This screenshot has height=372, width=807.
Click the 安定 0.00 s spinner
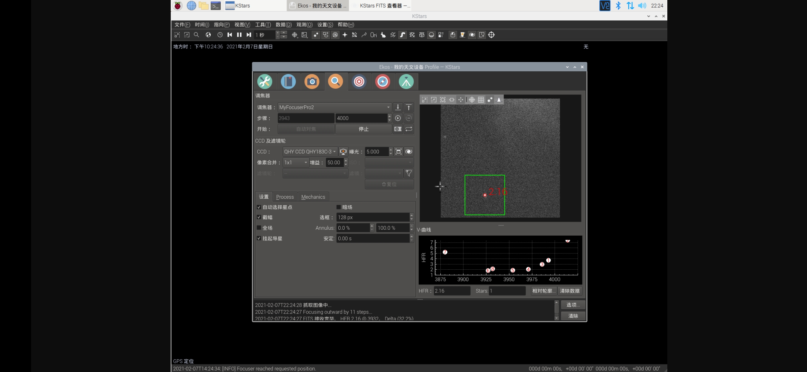point(375,238)
